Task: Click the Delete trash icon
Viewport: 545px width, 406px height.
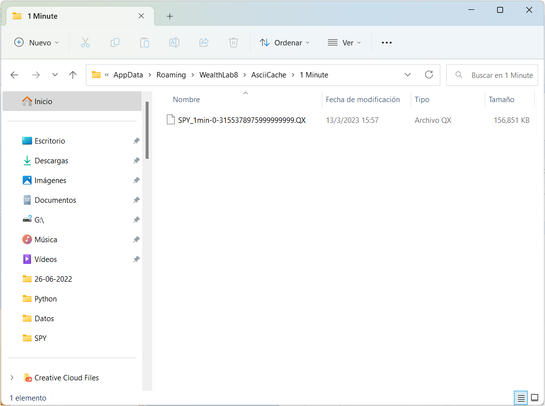Action: coord(234,42)
